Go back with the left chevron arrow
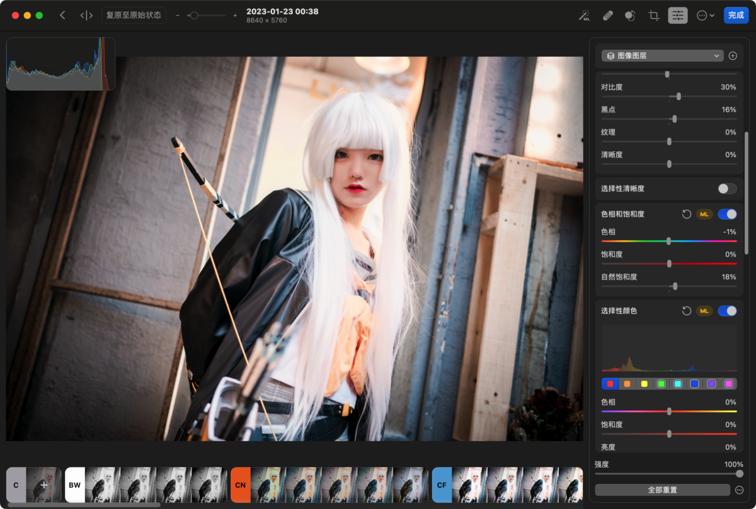The width and height of the screenshot is (756, 509). (x=62, y=15)
